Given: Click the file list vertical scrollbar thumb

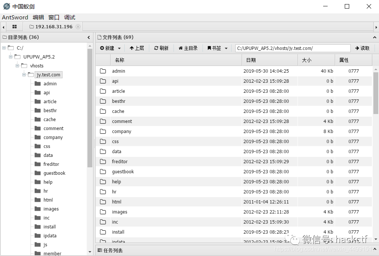Looking at the screenshot, I should pyautogui.click(x=376, y=93).
